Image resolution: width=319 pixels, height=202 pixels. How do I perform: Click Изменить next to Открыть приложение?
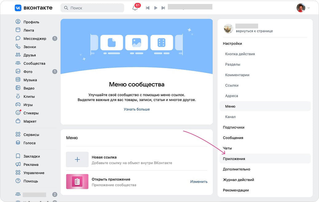pos(199,181)
